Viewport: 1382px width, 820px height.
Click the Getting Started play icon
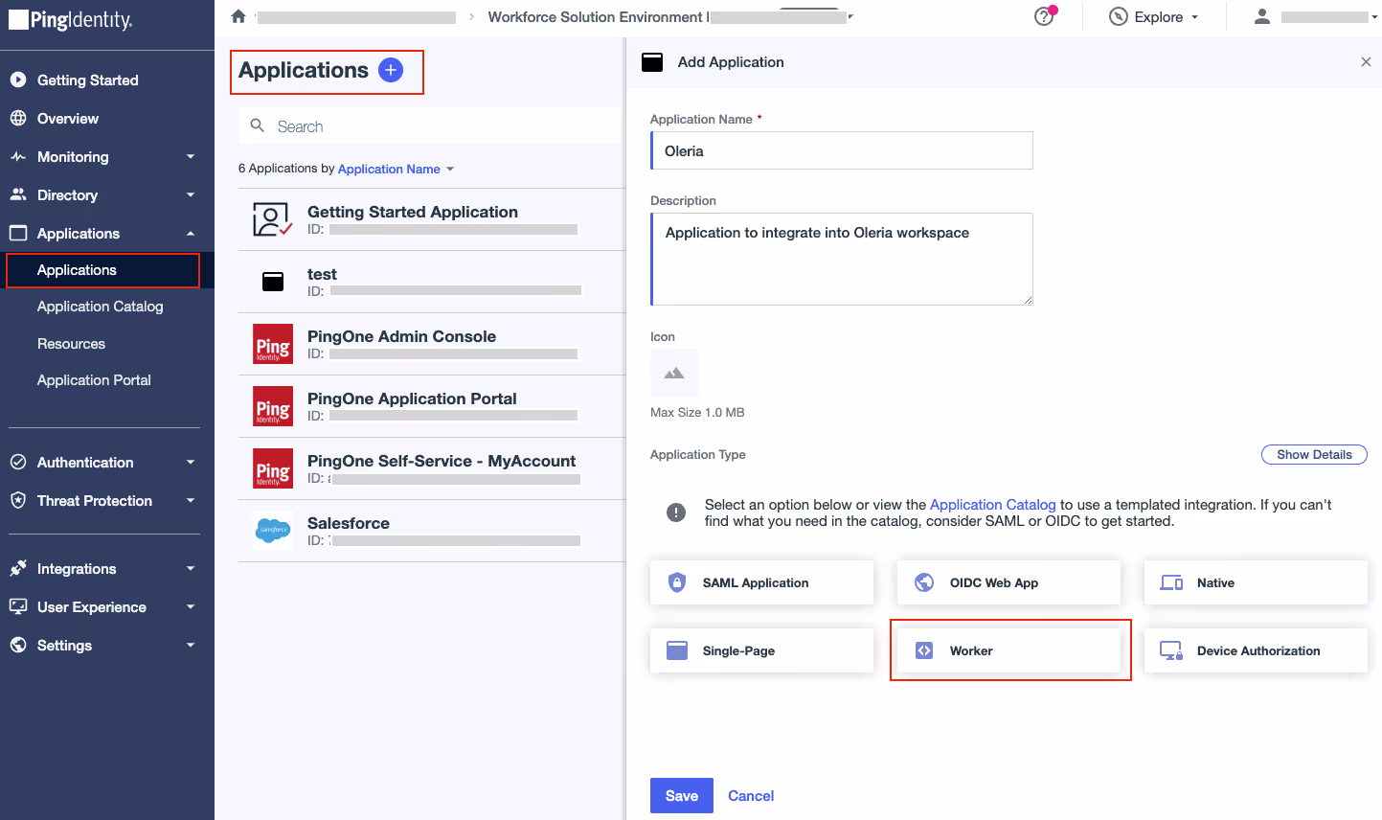18,80
